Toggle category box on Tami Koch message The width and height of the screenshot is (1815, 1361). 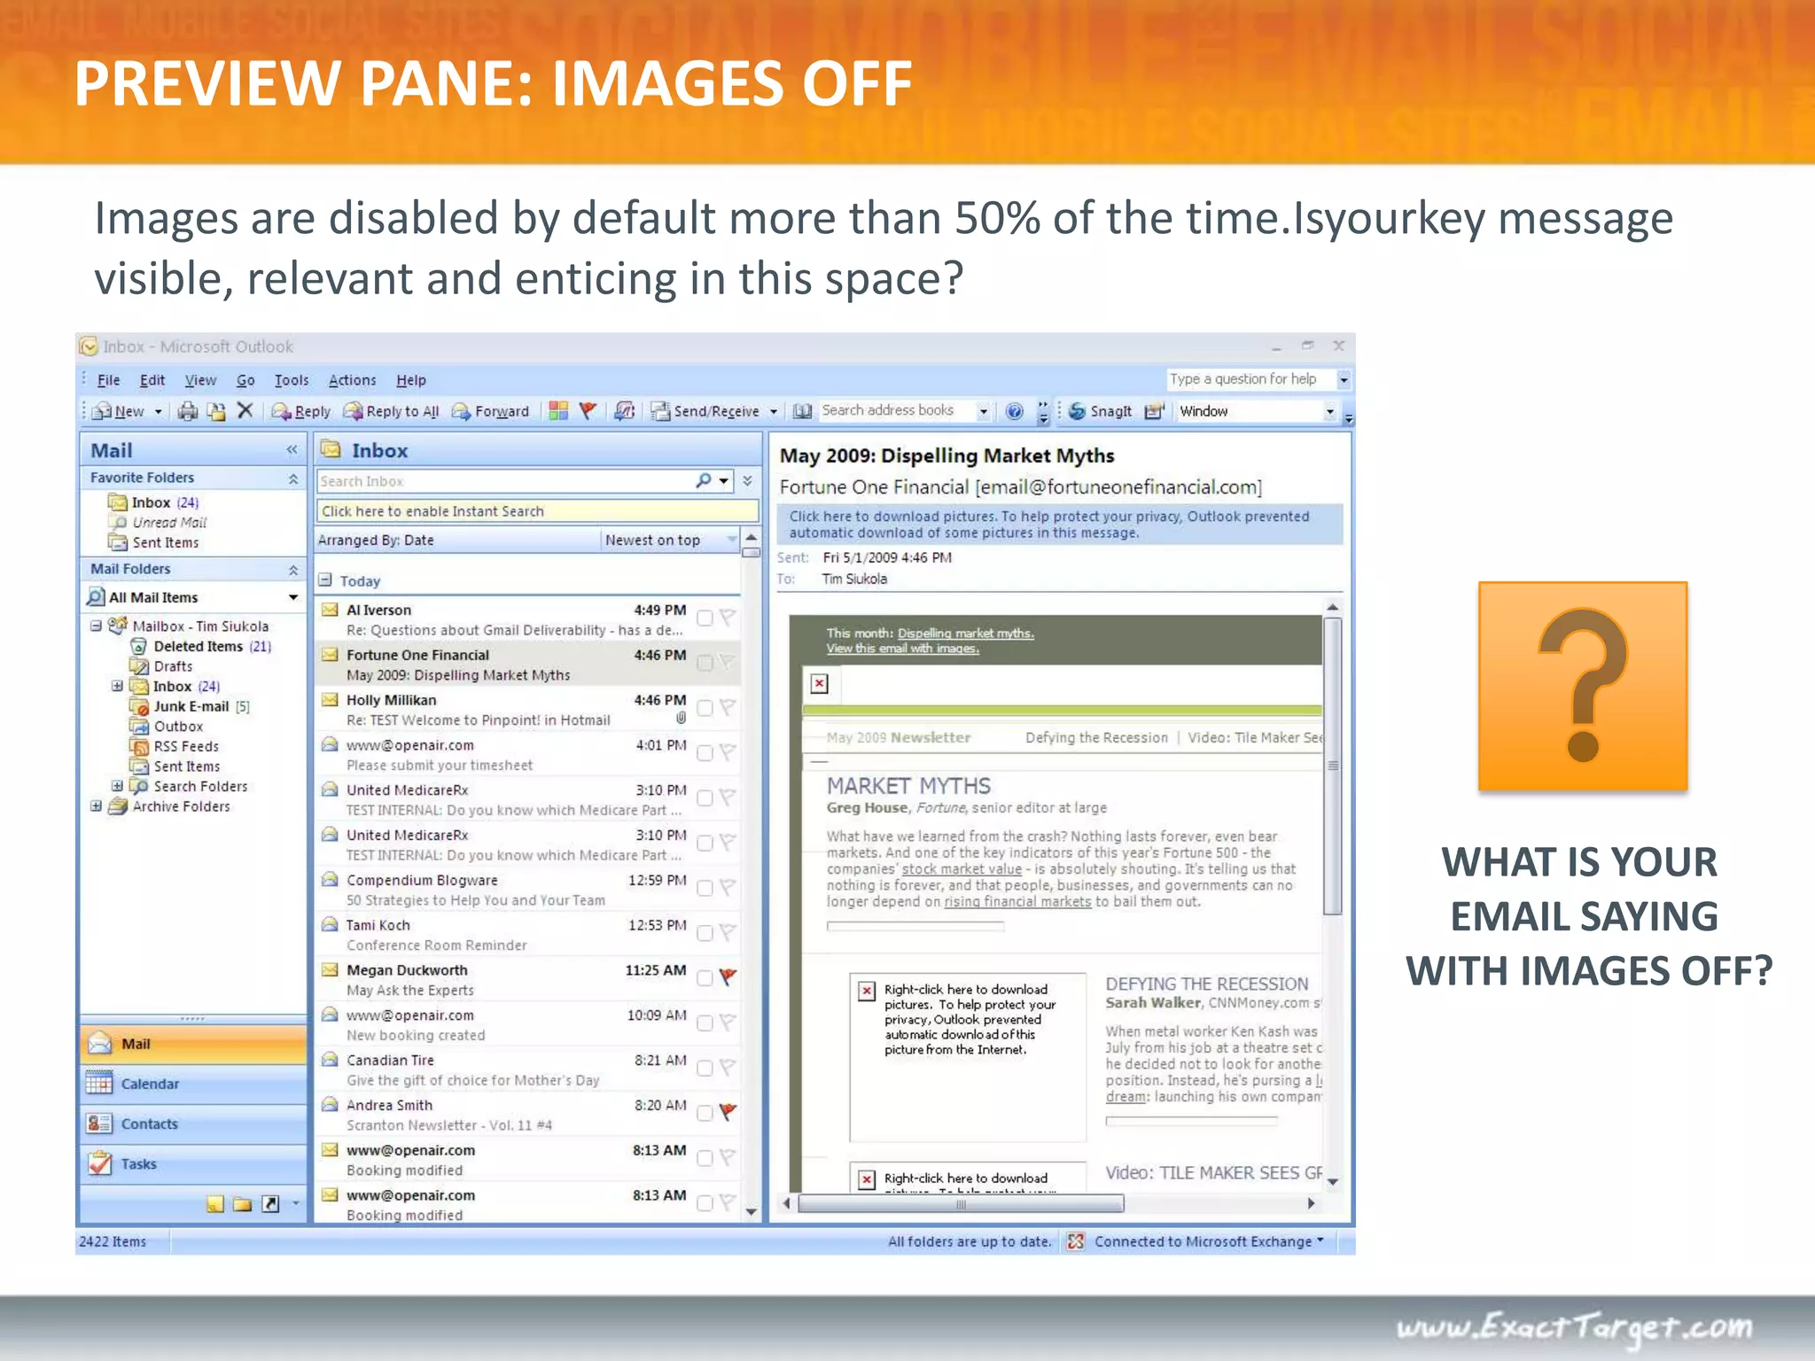[x=705, y=933]
